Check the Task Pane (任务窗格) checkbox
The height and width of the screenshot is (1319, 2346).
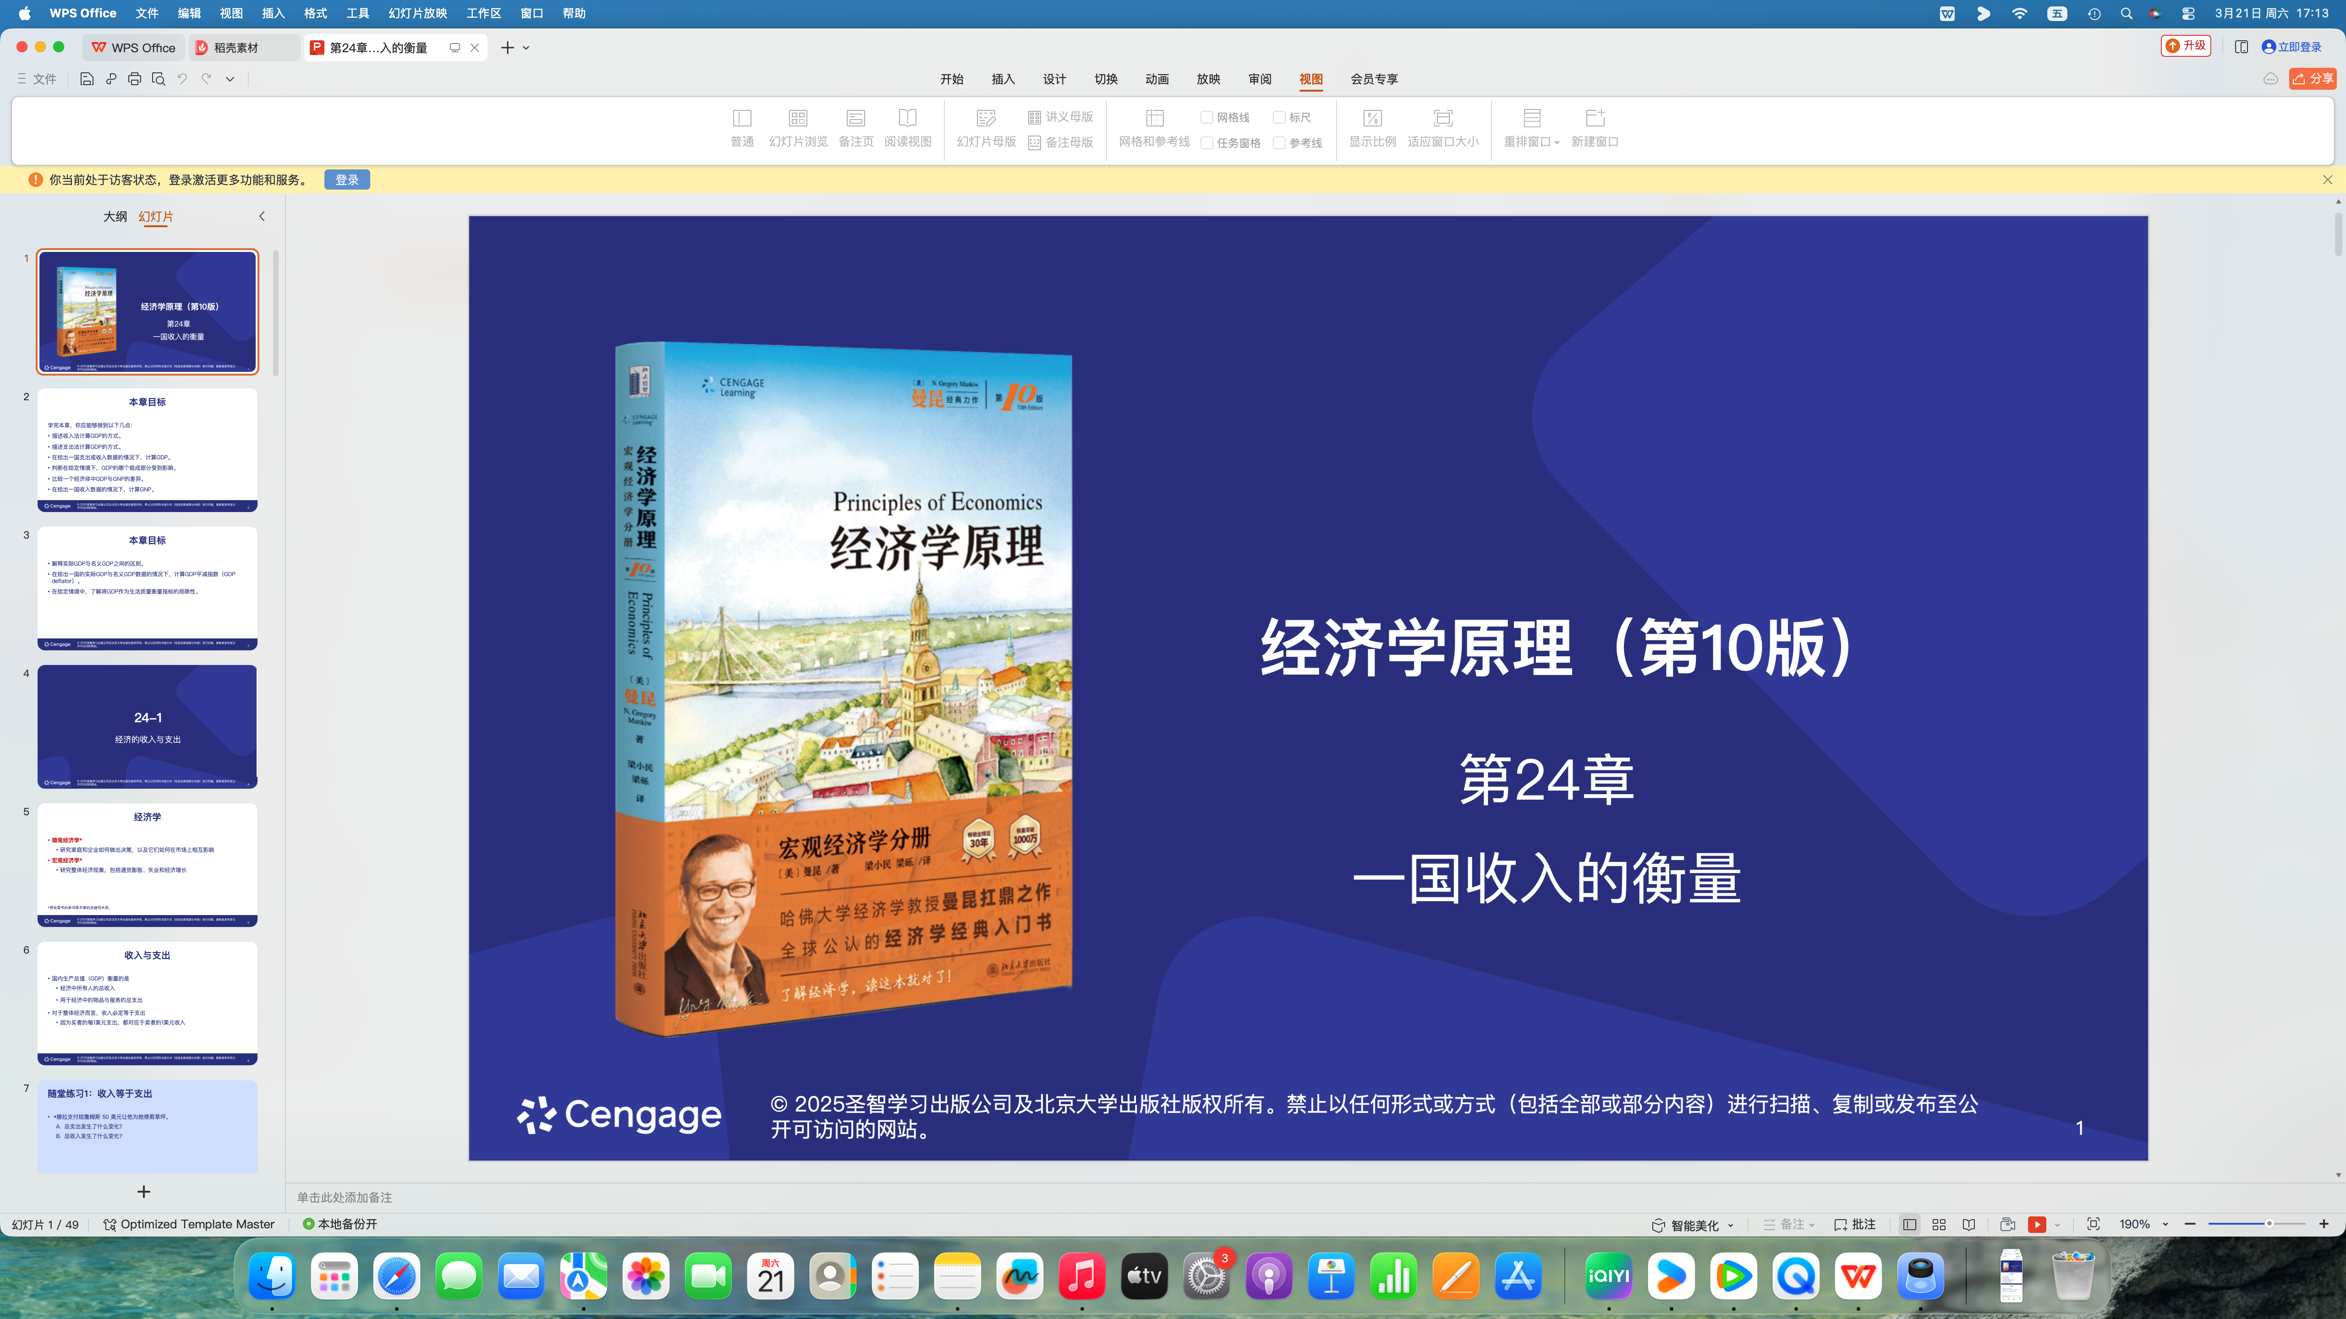point(1207,143)
